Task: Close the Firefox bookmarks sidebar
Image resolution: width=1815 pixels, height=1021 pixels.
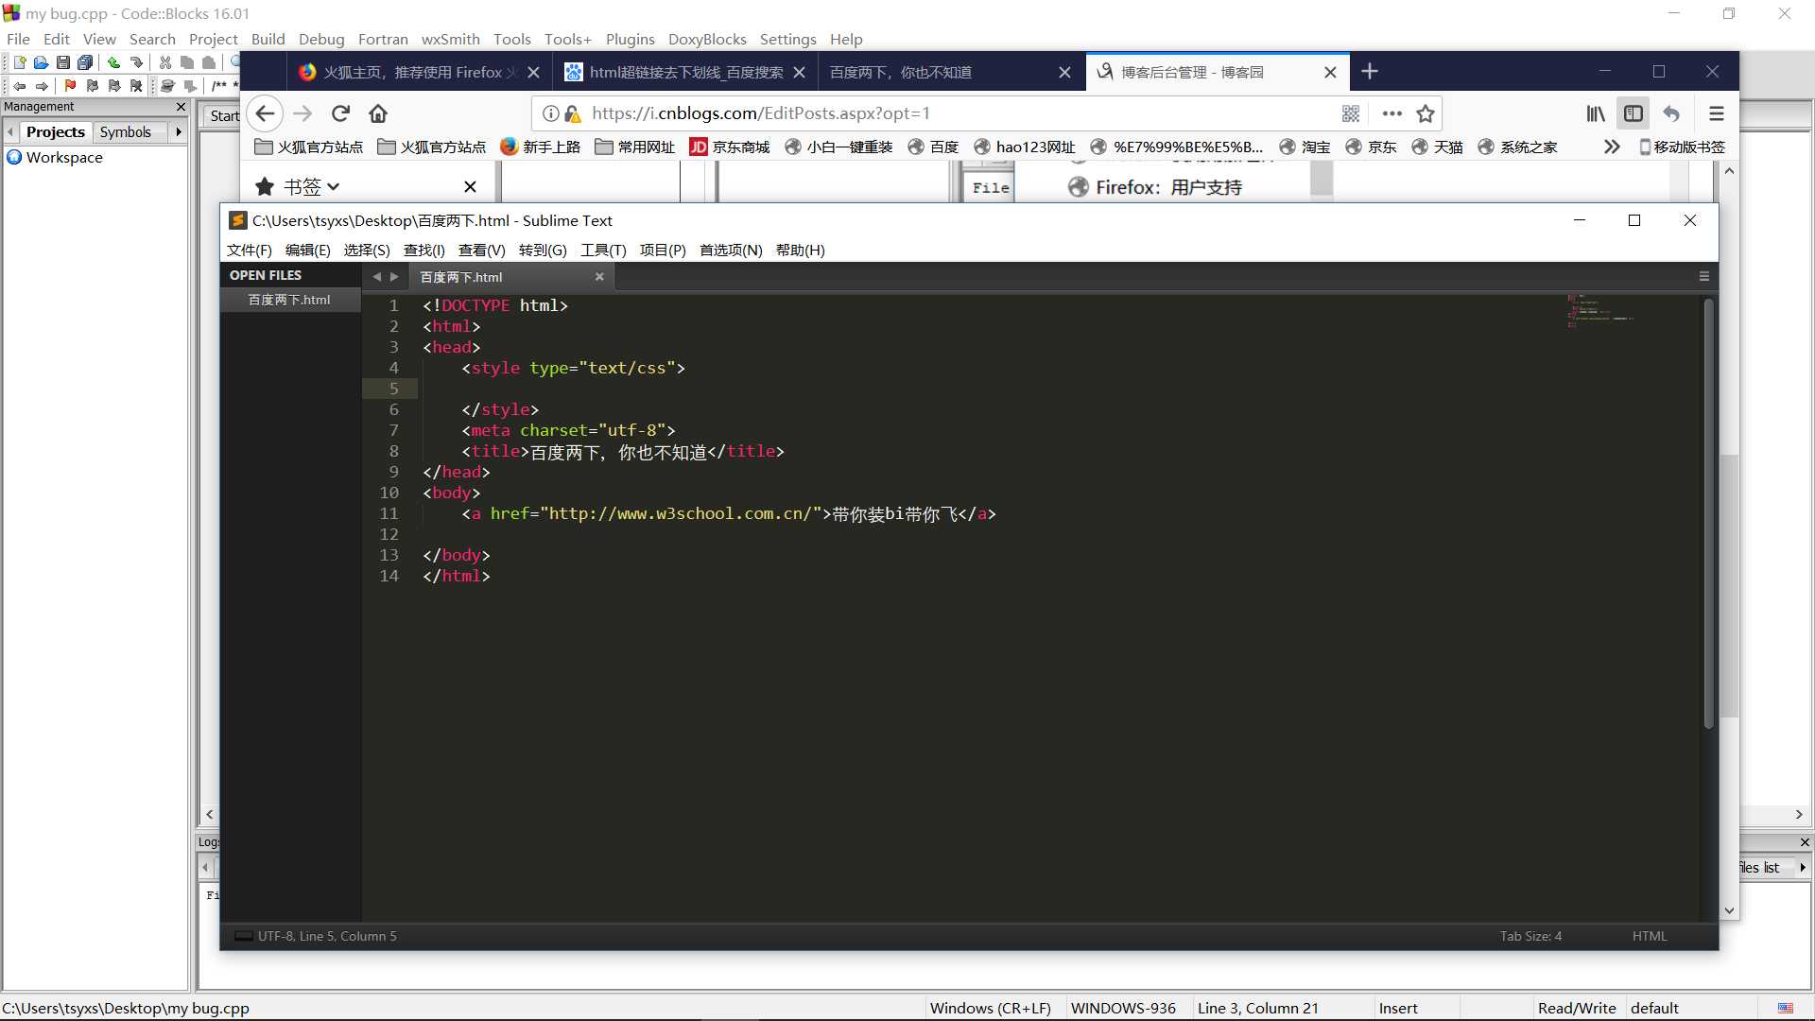Action: [x=470, y=187]
